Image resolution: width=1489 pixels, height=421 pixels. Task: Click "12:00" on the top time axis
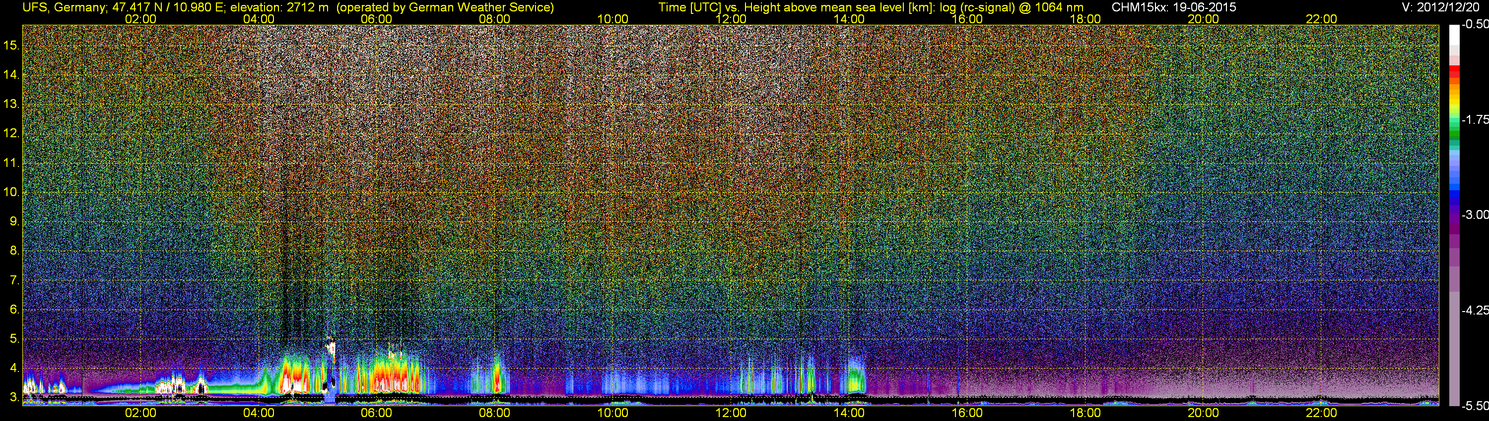[x=731, y=19]
